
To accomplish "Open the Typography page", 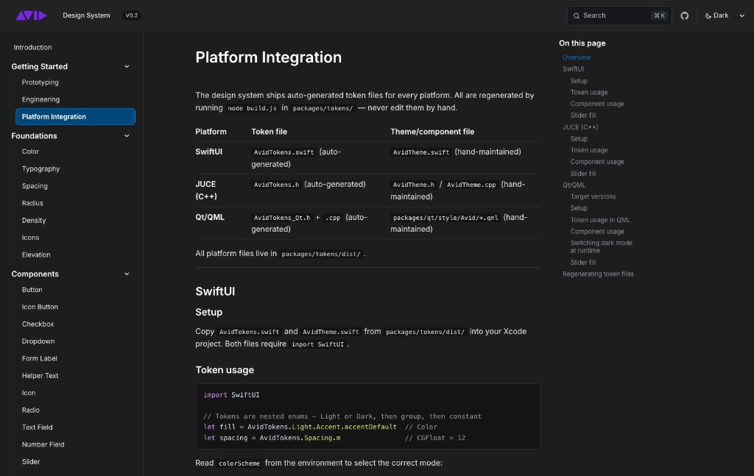I will click(x=41, y=168).
